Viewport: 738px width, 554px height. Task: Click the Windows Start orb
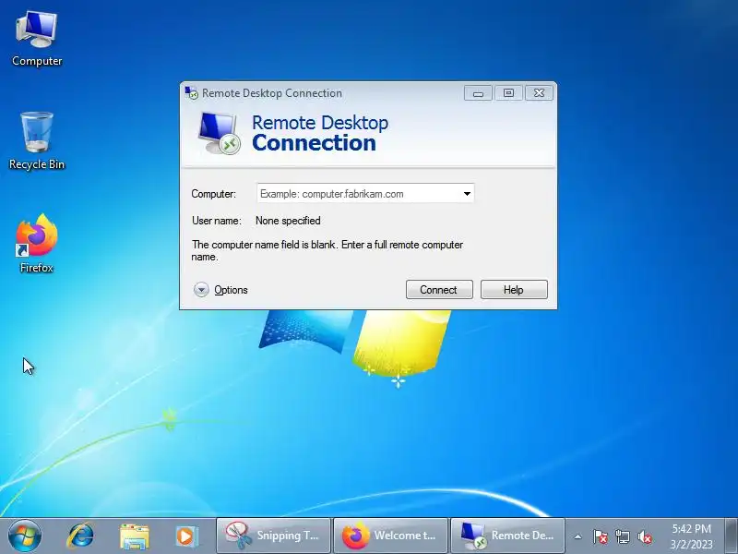(25, 536)
